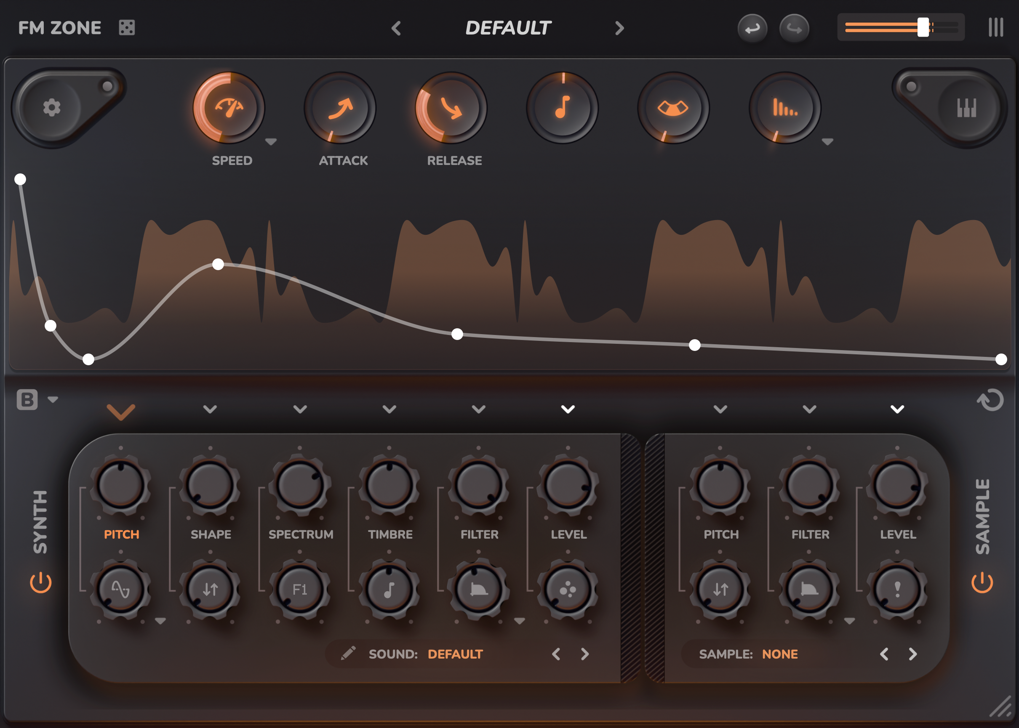Toggle the Synth power button

pos(41,582)
